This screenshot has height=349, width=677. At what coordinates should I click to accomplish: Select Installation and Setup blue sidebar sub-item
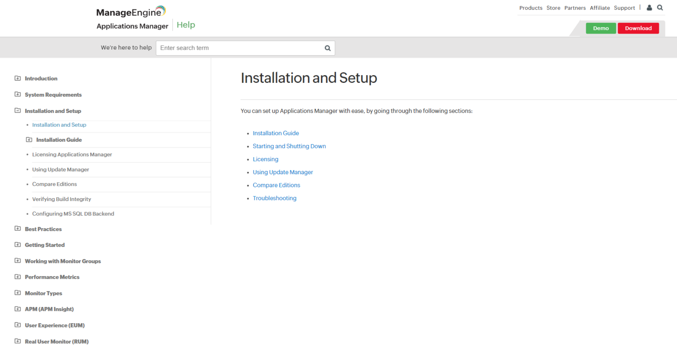point(59,125)
